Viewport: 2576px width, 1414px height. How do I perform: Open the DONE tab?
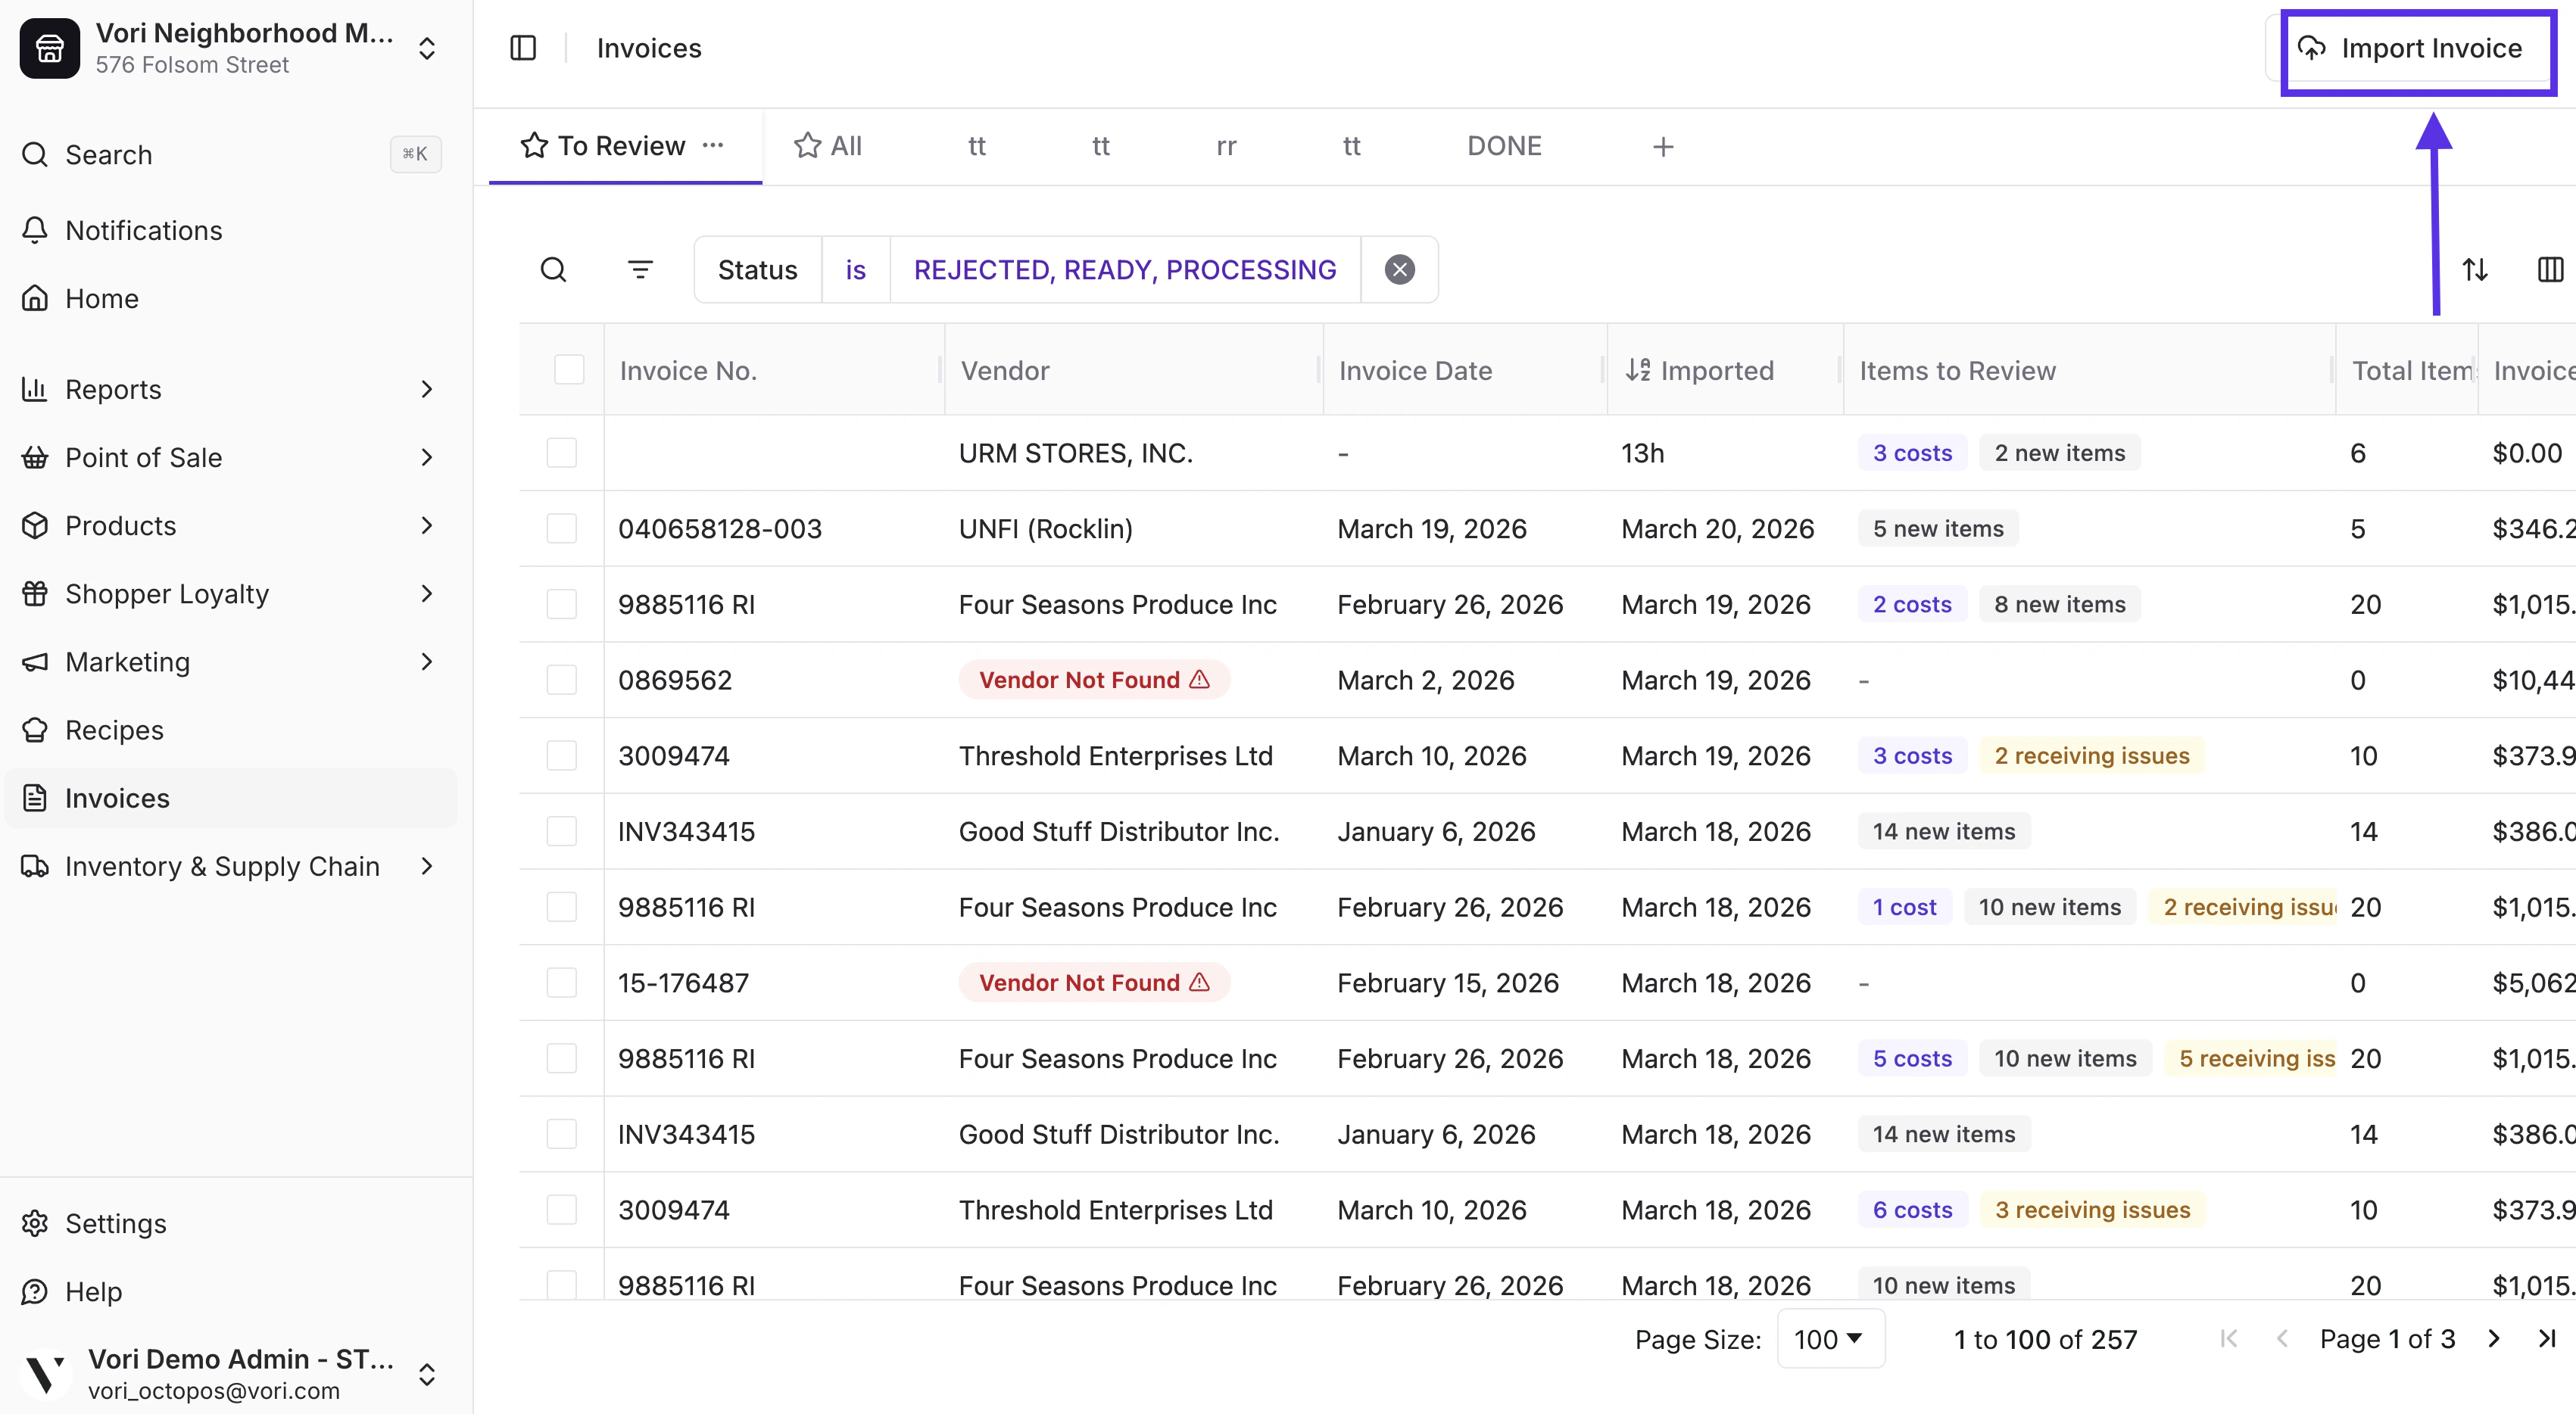[1504, 147]
